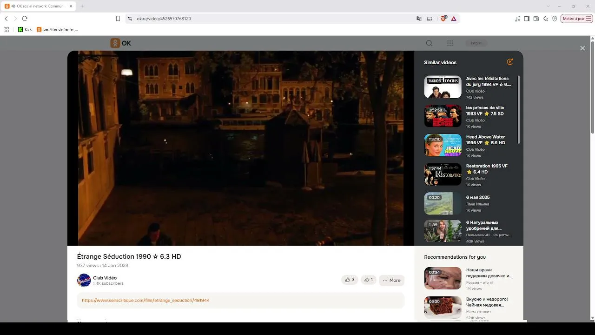Click the OK logo in site header

coord(120,43)
